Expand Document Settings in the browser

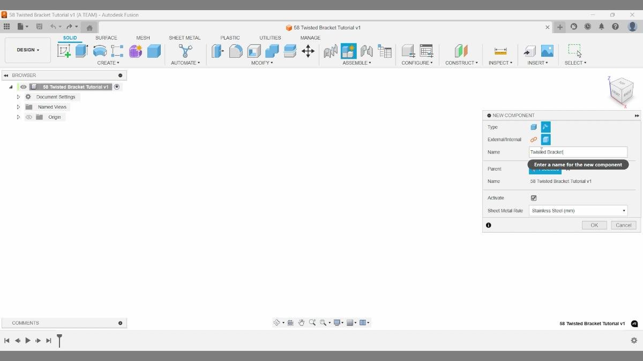[18, 97]
